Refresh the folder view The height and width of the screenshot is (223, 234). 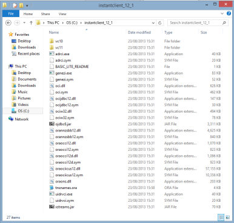click(159, 23)
